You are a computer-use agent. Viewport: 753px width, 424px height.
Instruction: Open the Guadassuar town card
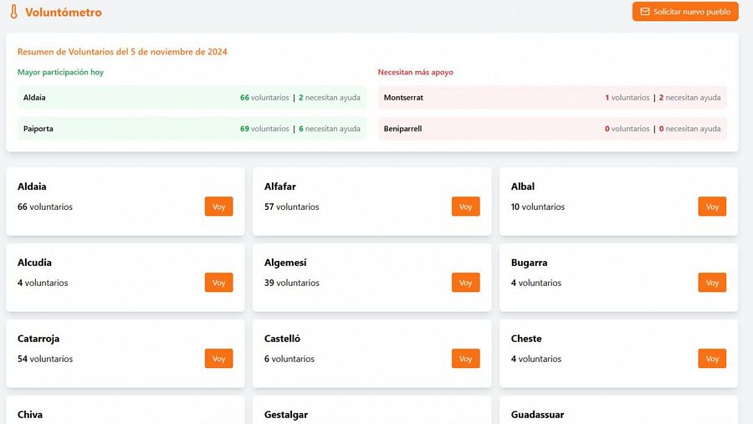pos(618,412)
